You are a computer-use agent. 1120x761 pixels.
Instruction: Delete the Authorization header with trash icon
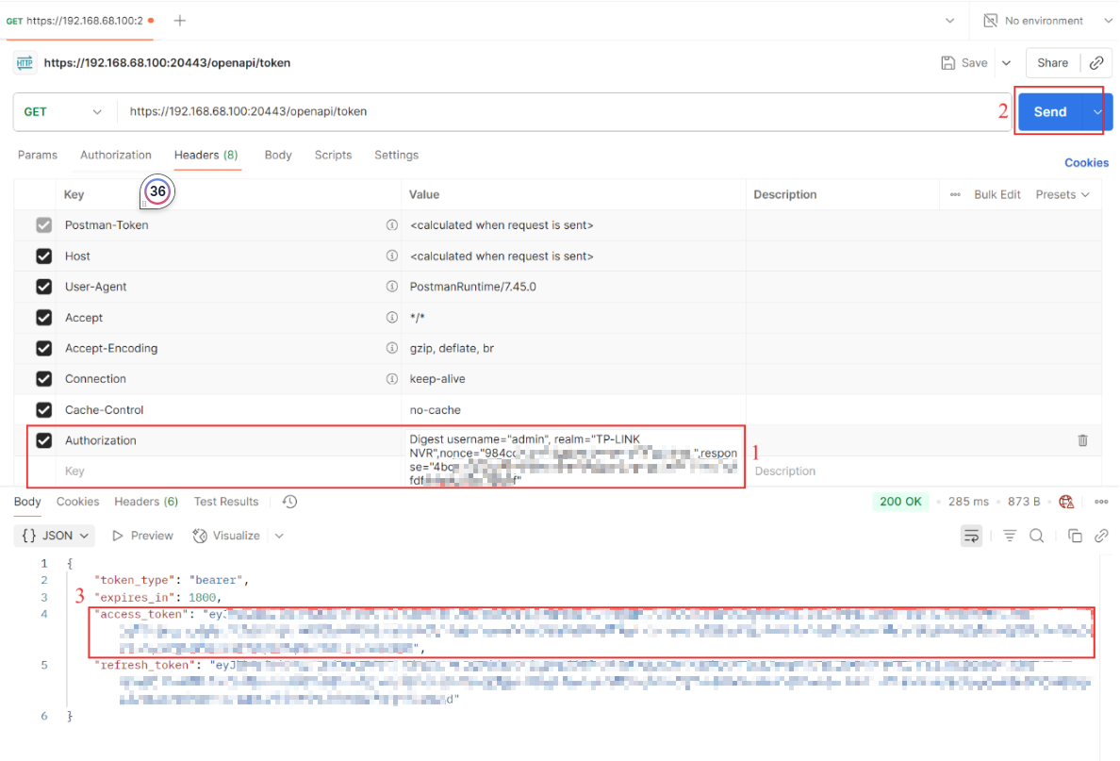pyautogui.click(x=1082, y=440)
